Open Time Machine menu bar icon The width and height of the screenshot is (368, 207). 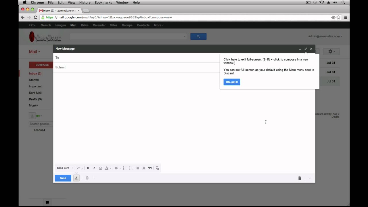(315, 3)
